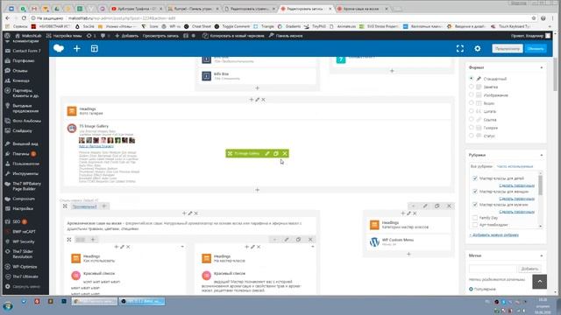Collapse the inner row with the minus toggle
Screen dimensions: 561x315
[x=274, y=240]
